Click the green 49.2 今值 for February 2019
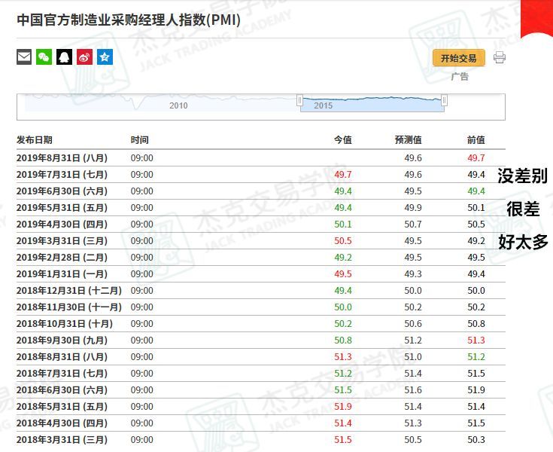The image size is (553, 452). [x=343, y=258]
